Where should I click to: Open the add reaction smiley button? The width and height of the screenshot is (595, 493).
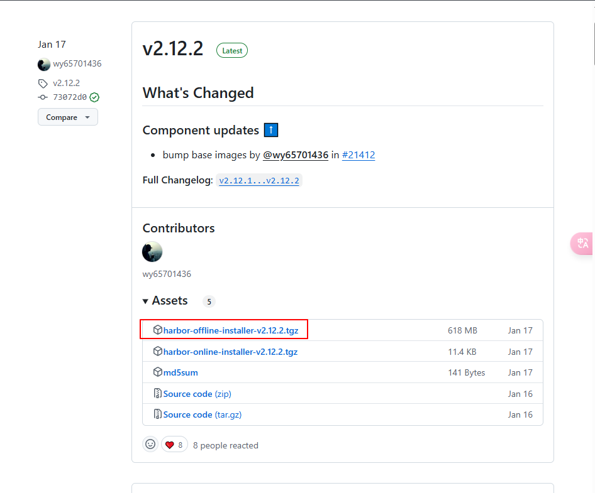tap(150, 444)
